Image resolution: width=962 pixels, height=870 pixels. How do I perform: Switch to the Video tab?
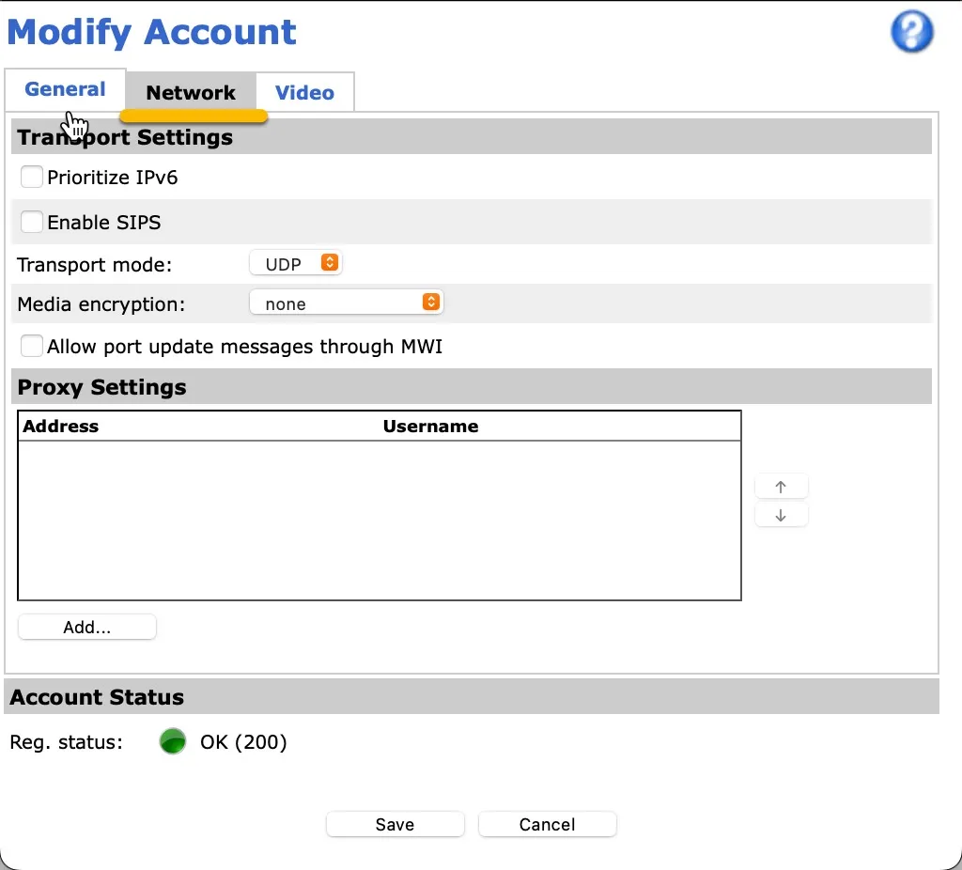304,93
